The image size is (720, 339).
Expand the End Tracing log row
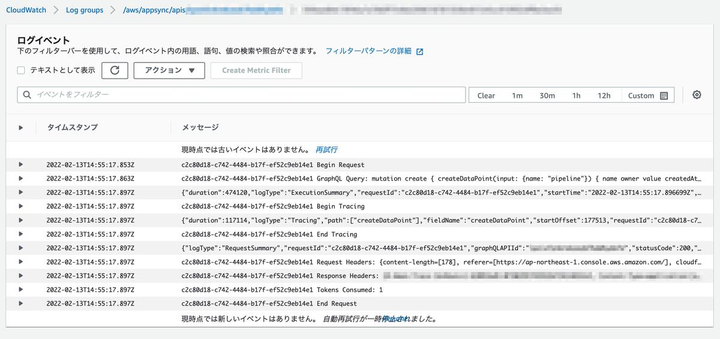(21, 234)
